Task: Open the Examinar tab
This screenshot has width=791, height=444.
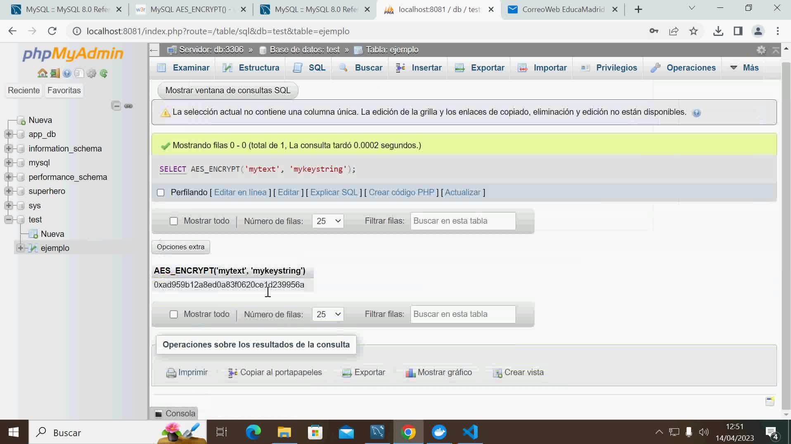Action: click(183, 68)
